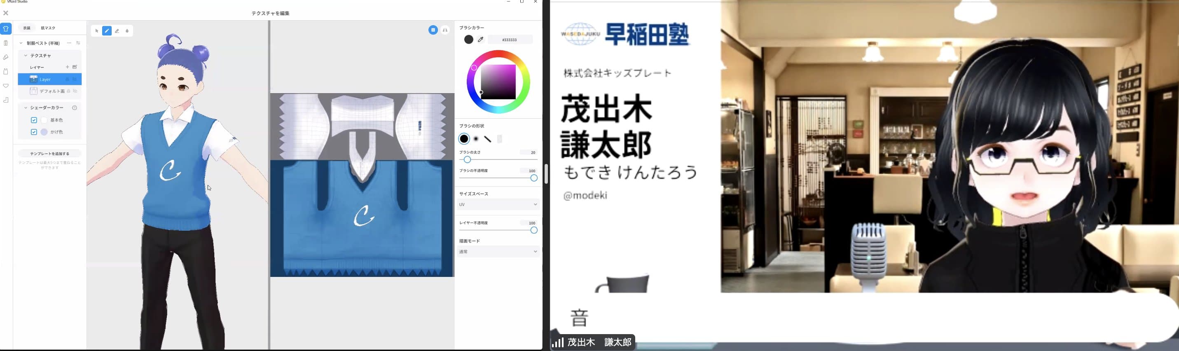This screenshot has width=1179, height=351.
Task: Collapse the テクスチャ section
Action: coord(26,55)
